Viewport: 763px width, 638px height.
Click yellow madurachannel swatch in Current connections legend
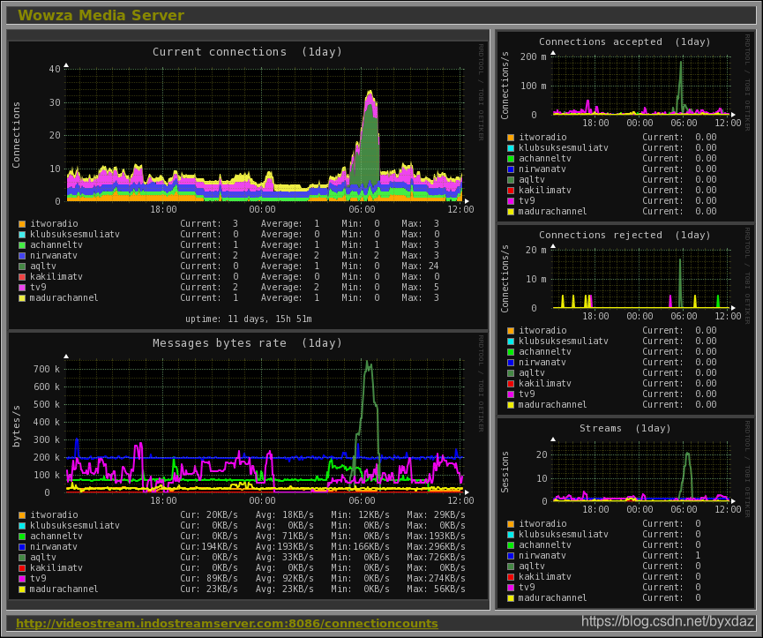[x=22, y=298]
